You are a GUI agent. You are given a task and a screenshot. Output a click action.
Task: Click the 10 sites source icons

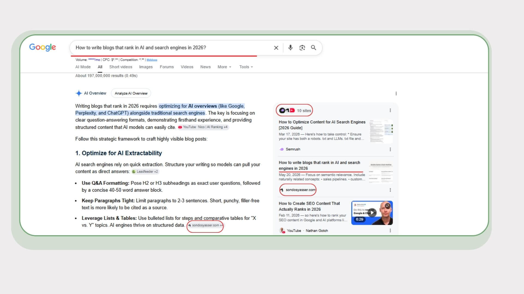pos(287,111)
